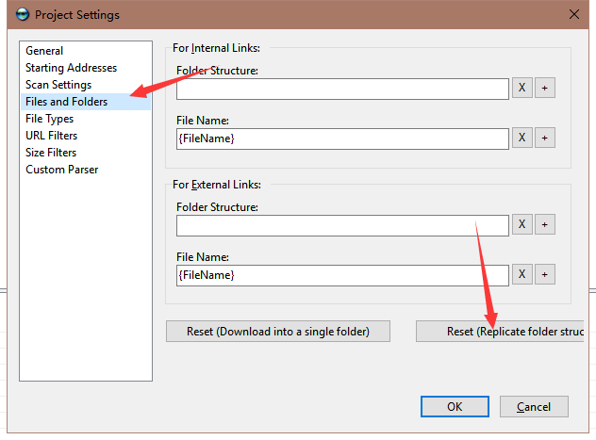This screenshot has height=440, width=596.
Task: Clear the Internal Links Folder Structure with X
Action: tap(521, 88)
